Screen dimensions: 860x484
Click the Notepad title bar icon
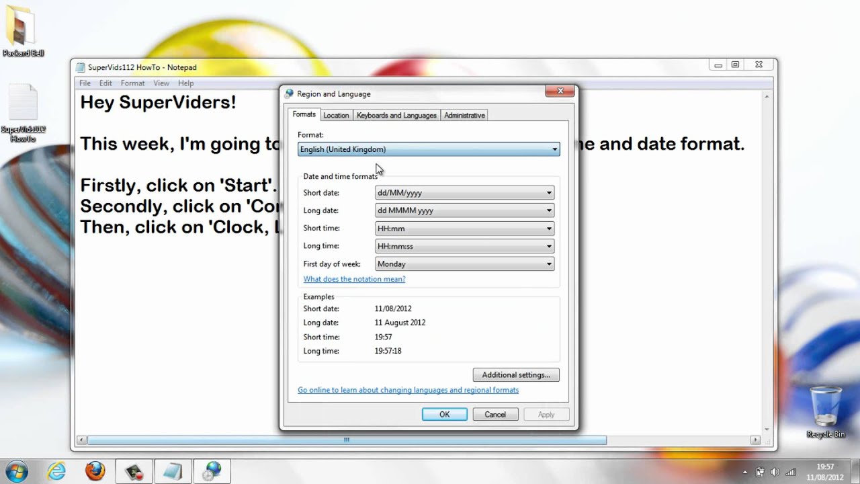81,67
